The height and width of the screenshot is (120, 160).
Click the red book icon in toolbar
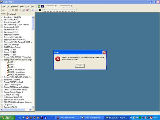click(27, 10)
